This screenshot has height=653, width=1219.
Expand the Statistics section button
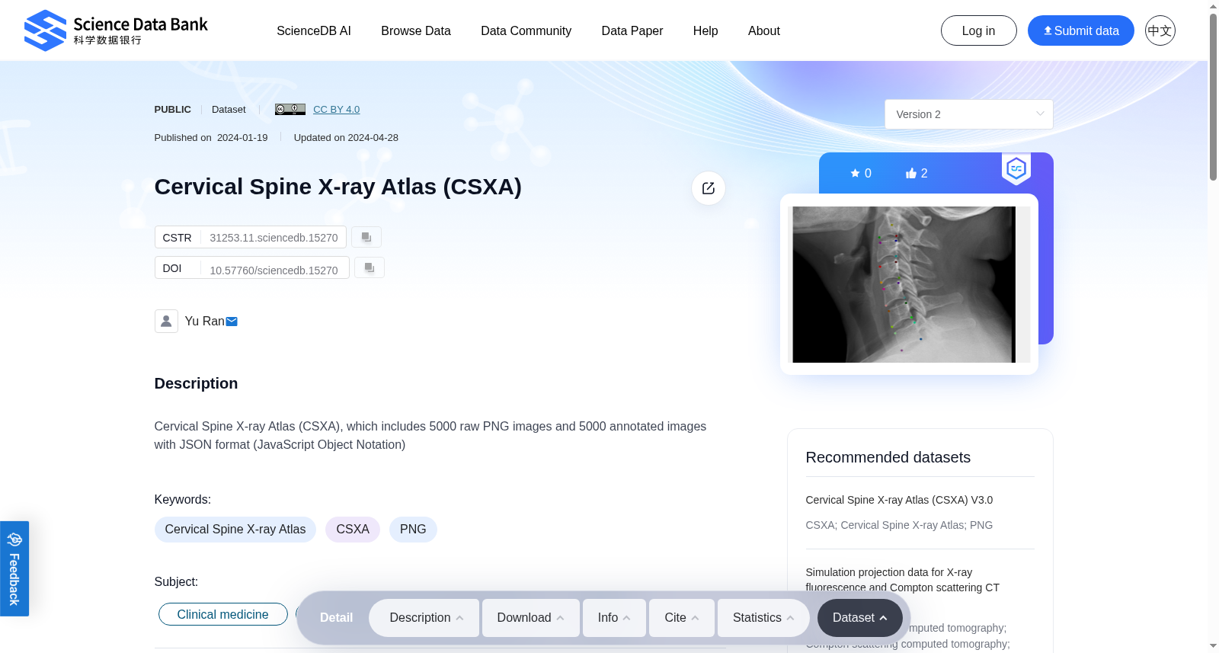tap(763, 618)
